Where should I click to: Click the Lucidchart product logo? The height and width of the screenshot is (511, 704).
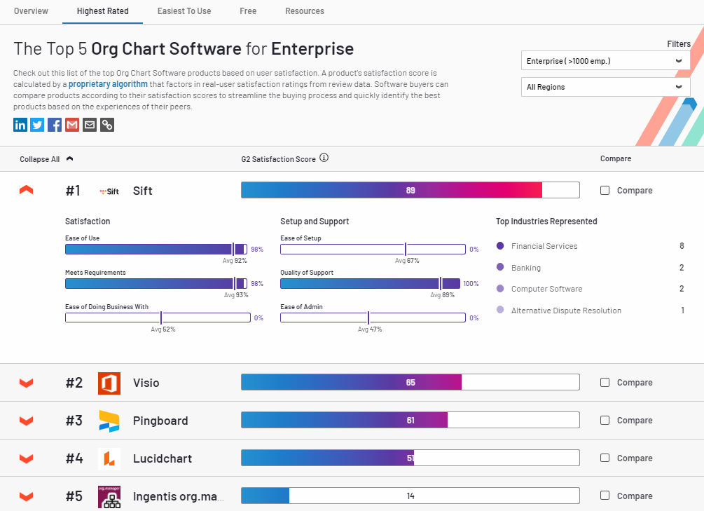point(109,459)
